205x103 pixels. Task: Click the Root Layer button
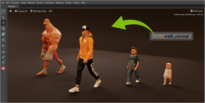click(x=196, y=11)
